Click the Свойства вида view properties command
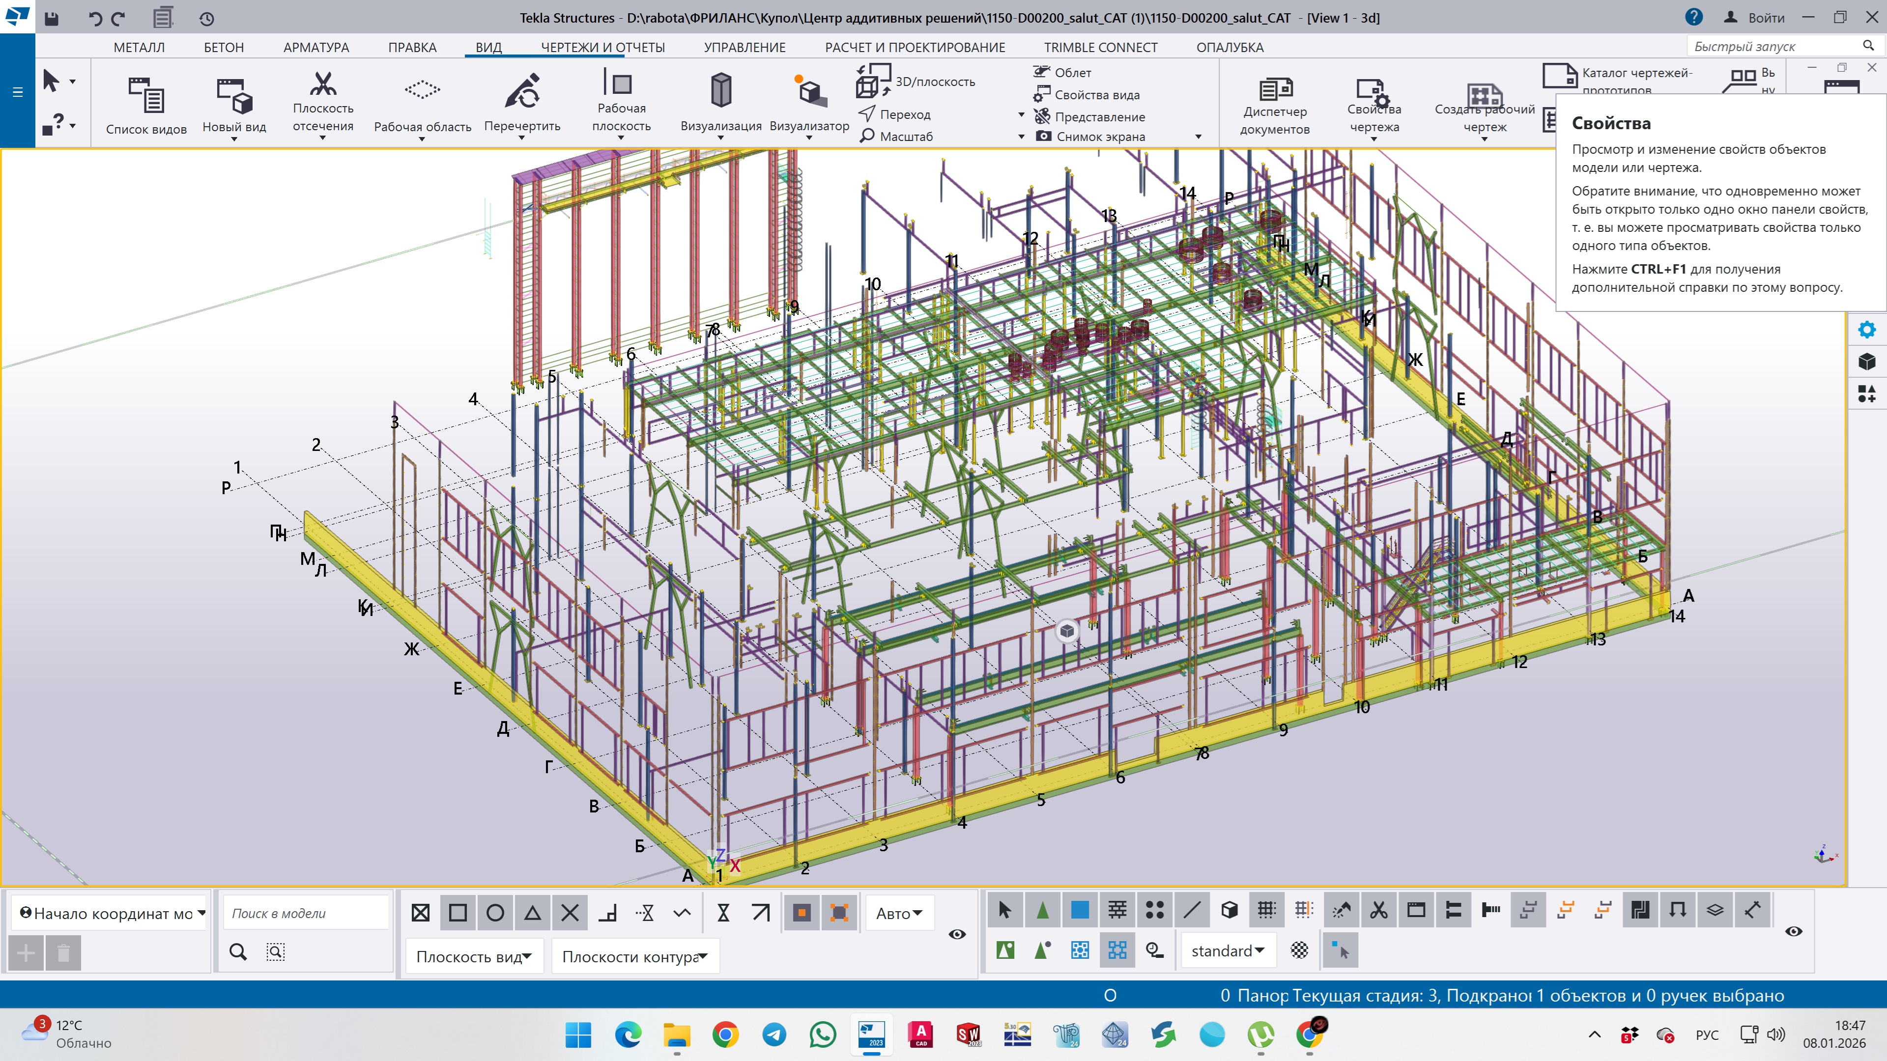 click(x=1086, y=94)
